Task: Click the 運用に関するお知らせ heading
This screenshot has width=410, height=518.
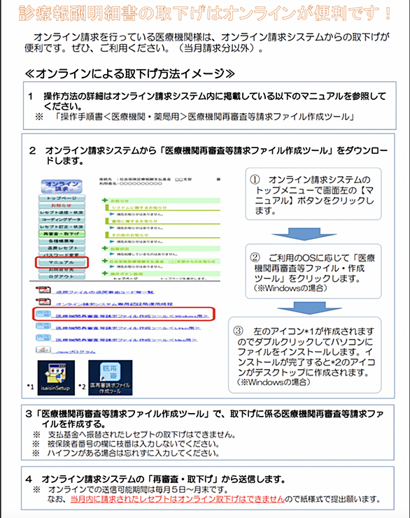Action: coord(134,222)
